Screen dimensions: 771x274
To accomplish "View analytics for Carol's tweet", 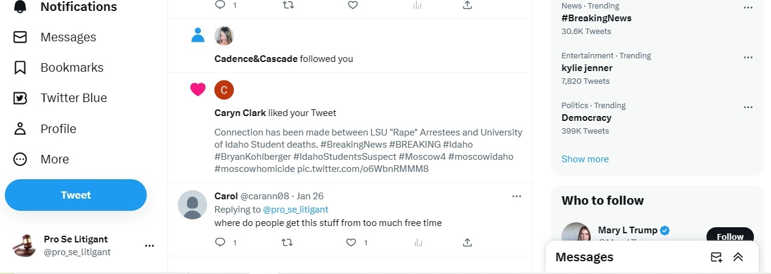I will [x=418, y=242].
